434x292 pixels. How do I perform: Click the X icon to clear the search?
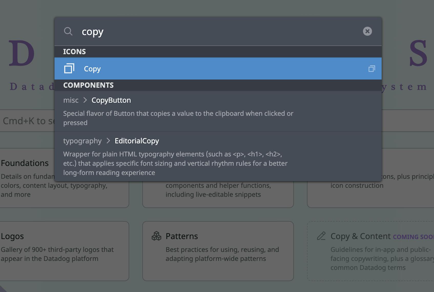coord(368,31)
